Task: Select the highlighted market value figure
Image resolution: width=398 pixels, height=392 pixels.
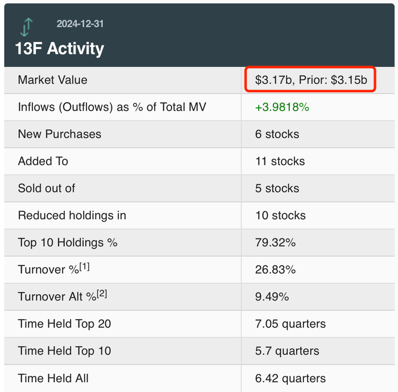Action: click(x=311, y=80)
